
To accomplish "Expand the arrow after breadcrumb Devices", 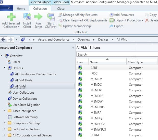I will pyautogui.click(x=112, y=40).
